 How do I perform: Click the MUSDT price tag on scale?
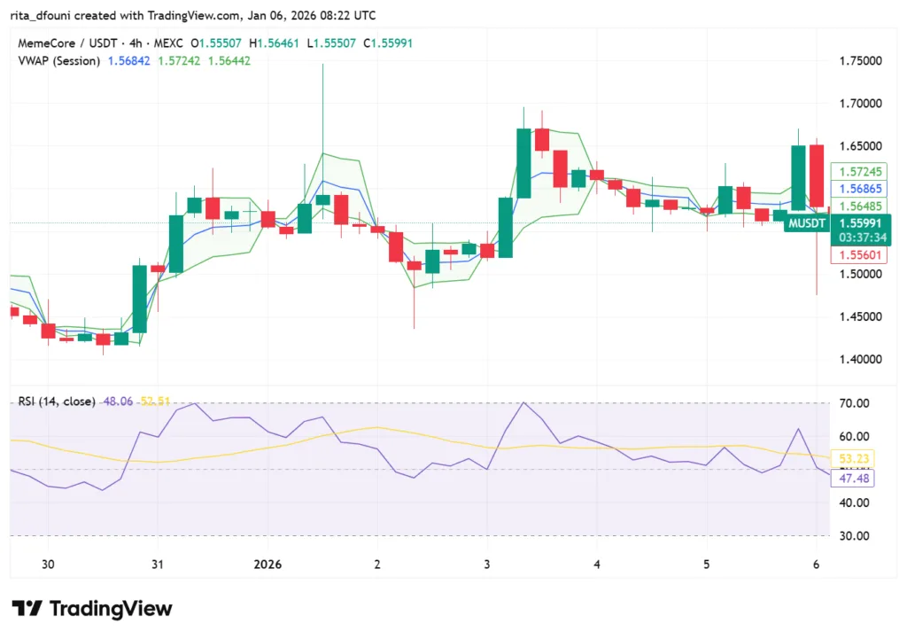pos(806,224)
